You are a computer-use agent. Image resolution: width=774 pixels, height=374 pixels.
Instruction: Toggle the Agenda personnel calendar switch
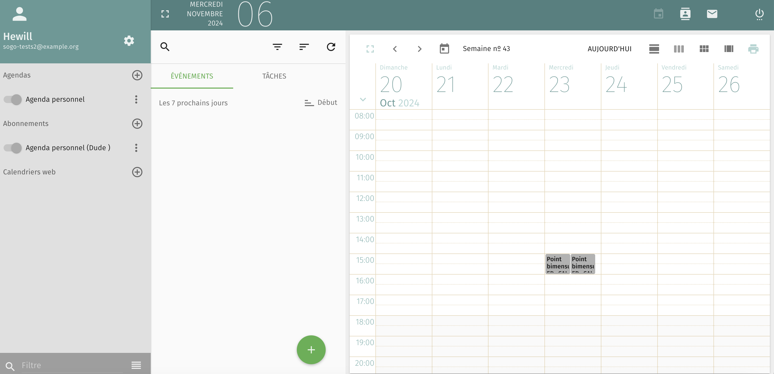[13, 99]
